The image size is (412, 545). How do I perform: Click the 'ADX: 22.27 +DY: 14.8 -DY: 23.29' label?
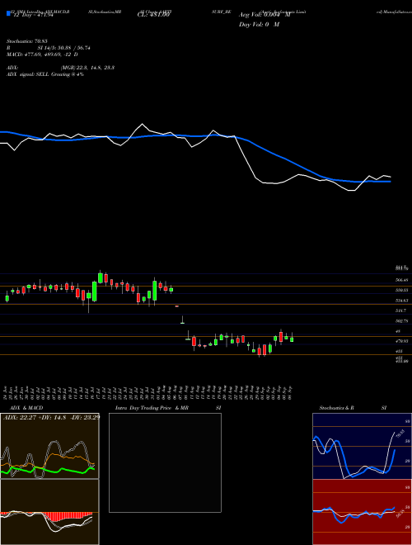tap(51, 417)
